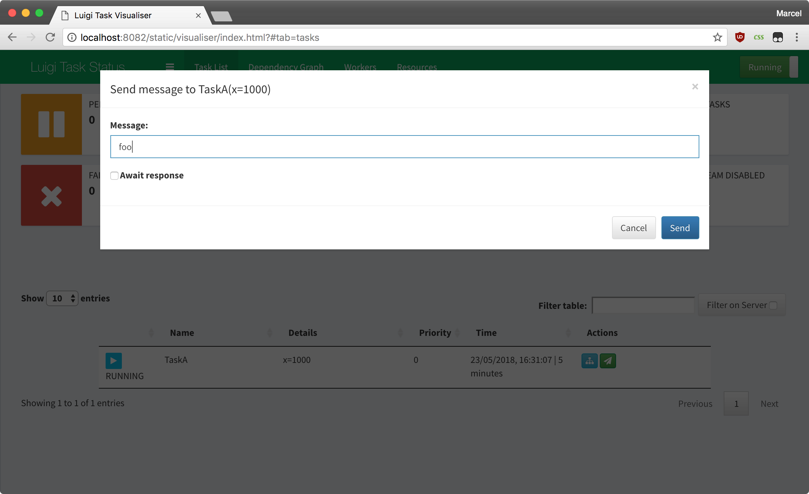Click the browser back arrow

point(12,37)
